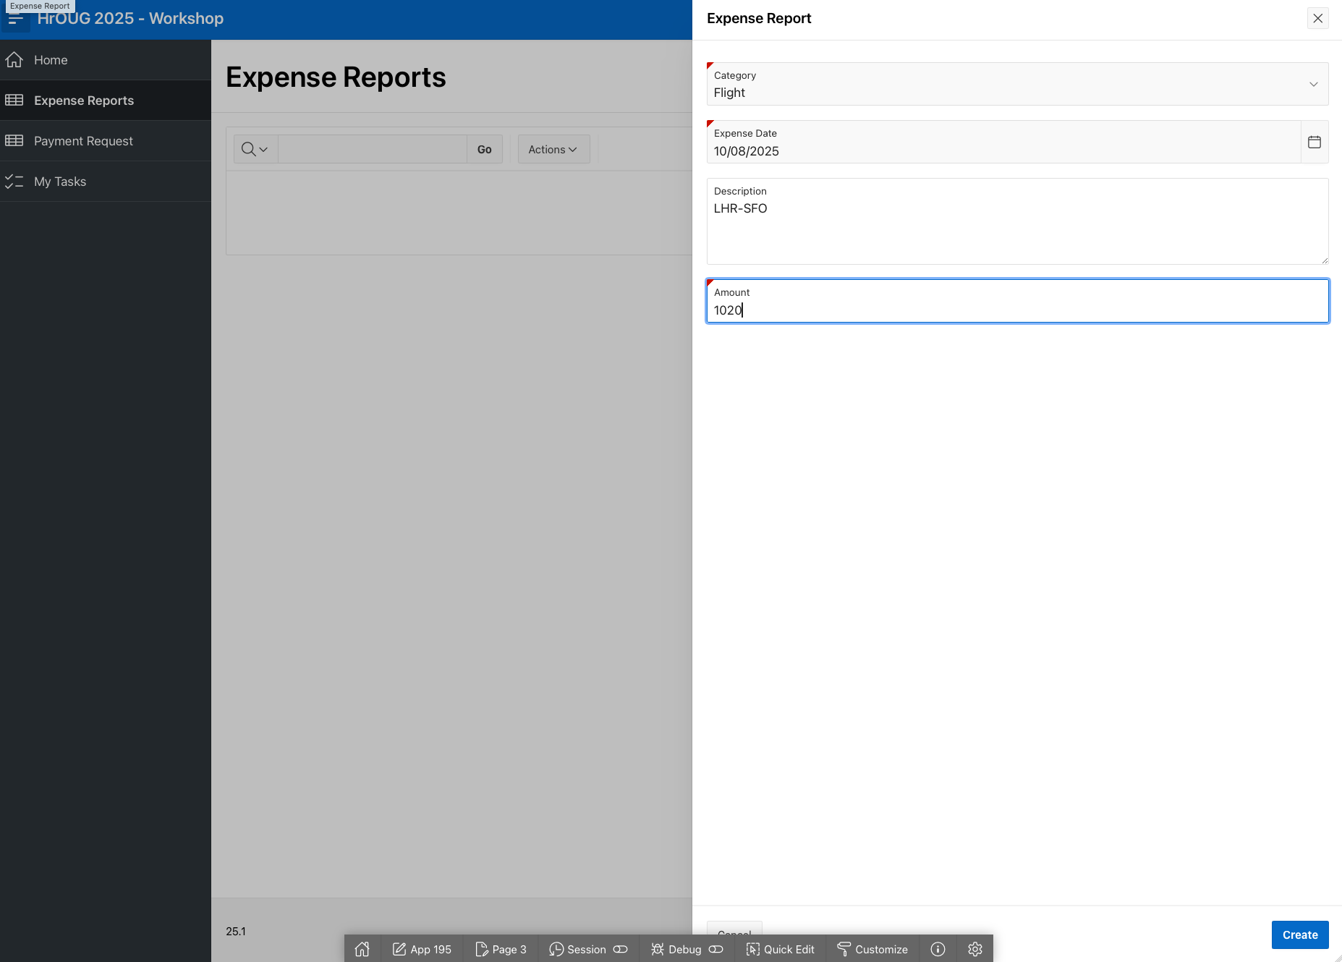Enable the Debug toggle

(x=715, y=949)
